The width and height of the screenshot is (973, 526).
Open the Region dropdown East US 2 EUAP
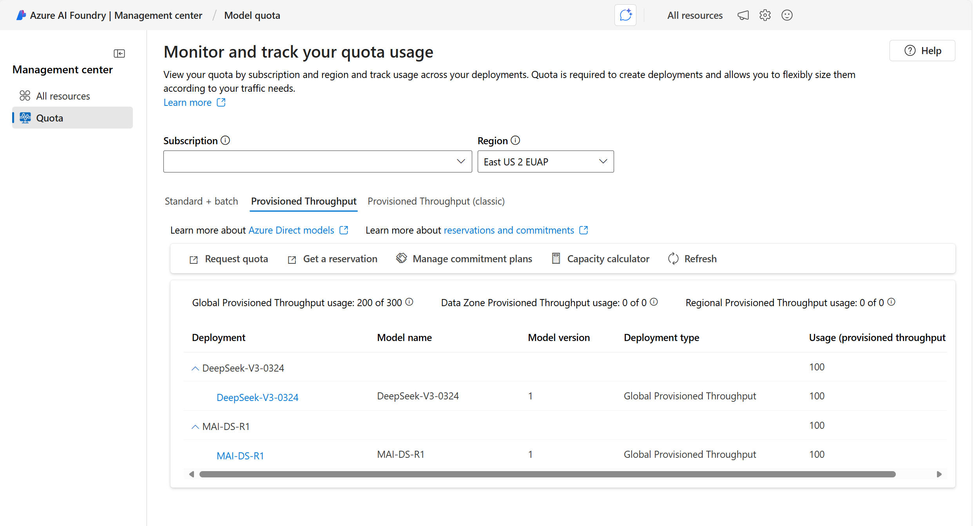coord(545,161)
